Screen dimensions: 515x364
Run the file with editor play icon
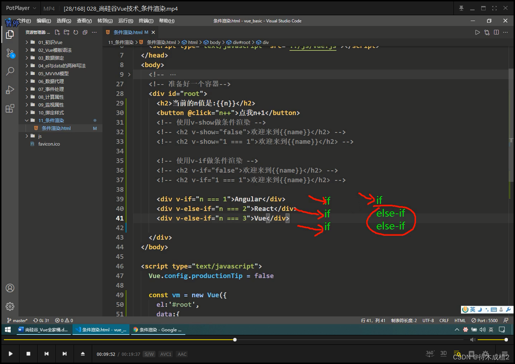pos(477,32)
